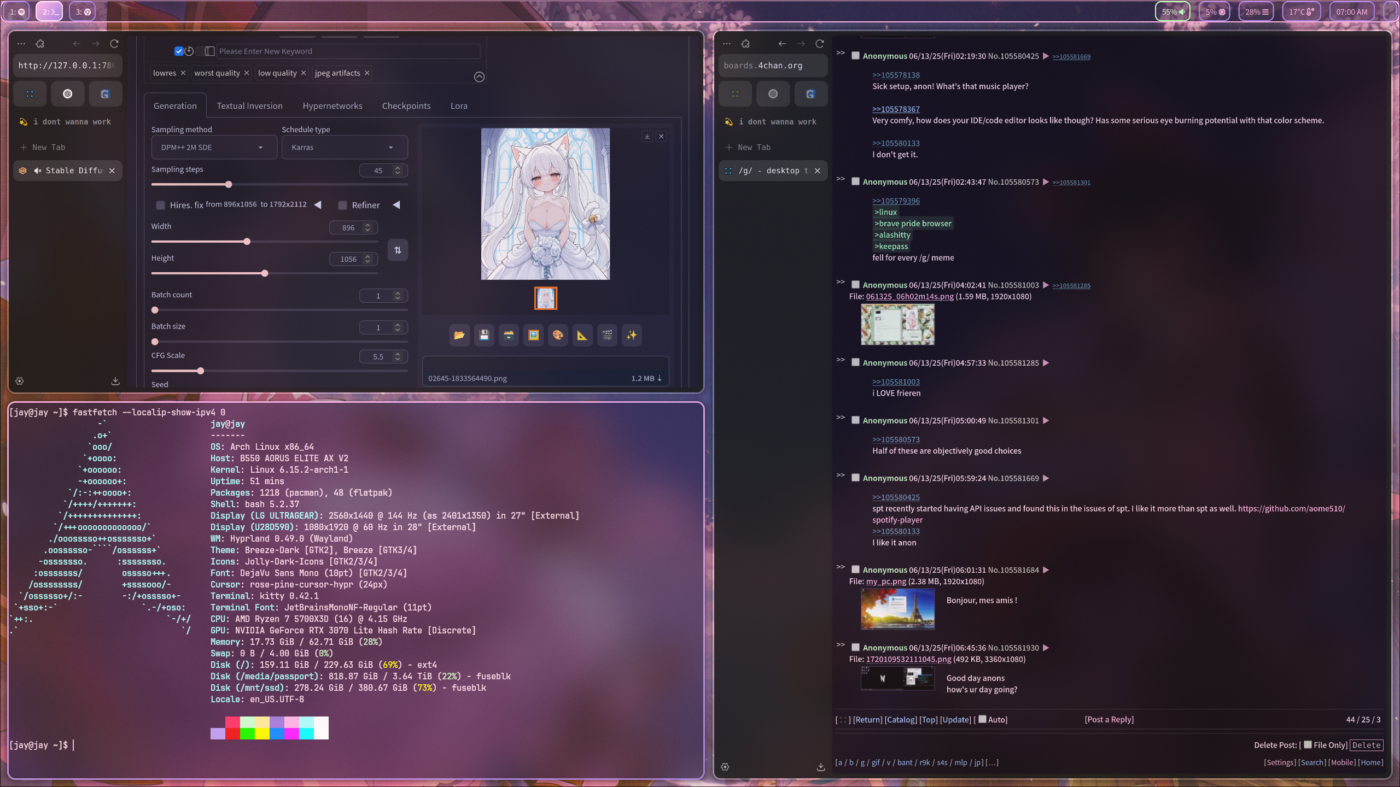The height and width of the screenshot is (787, 1400).
Task: Open [Catalog] link at thread bottom
Action: pos(901,719)
